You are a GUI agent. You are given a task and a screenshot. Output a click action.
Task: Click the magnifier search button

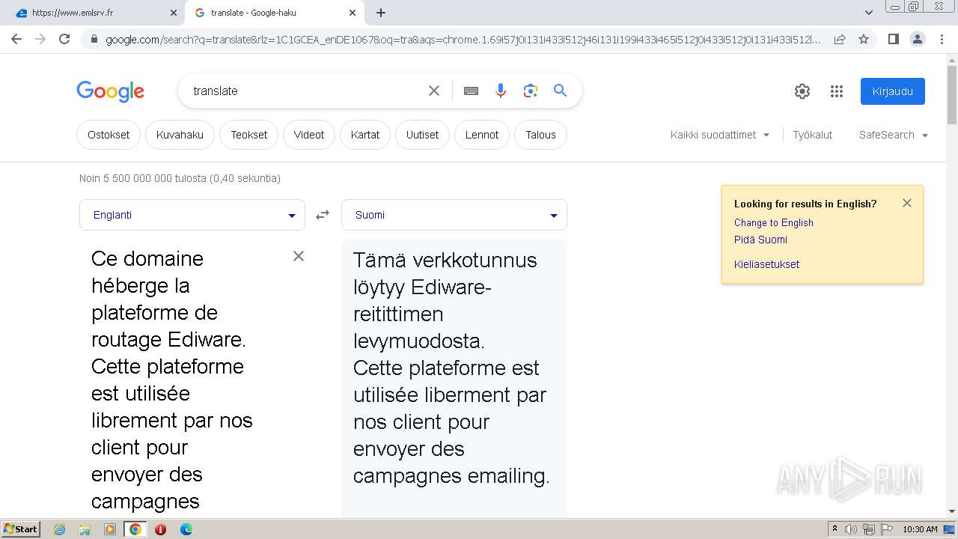(x=560, y=91)
